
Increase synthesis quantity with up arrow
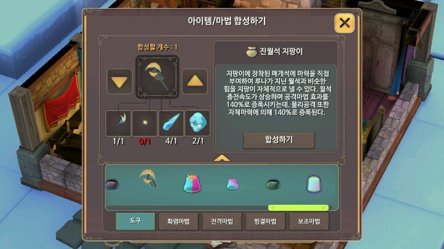coord(195,81)
